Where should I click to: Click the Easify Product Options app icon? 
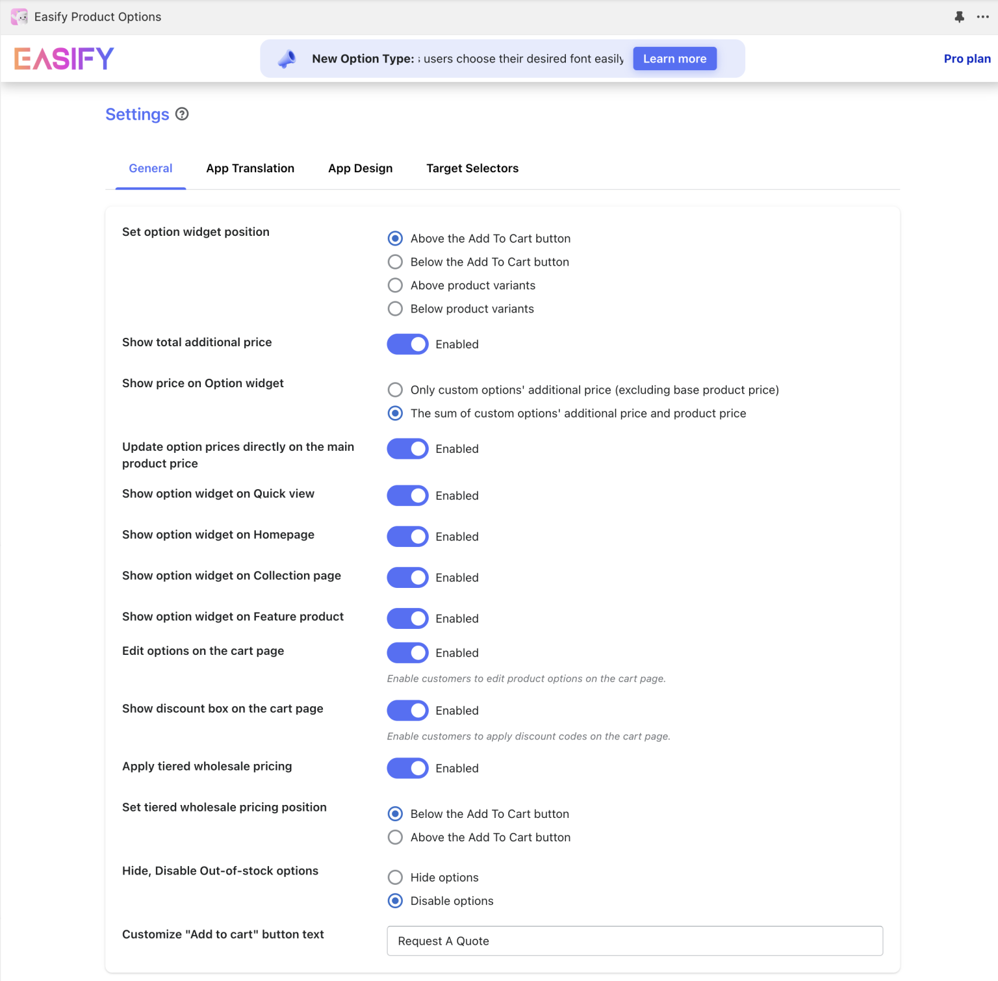(18, 17)
